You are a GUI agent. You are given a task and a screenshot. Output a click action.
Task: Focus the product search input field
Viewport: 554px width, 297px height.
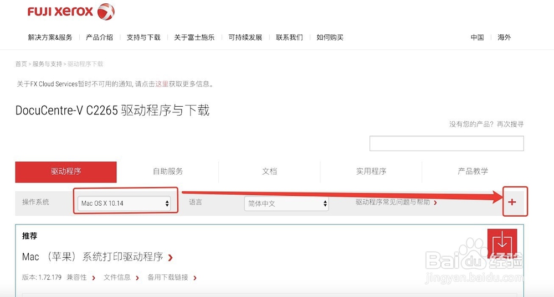click(x=447, y=144)
